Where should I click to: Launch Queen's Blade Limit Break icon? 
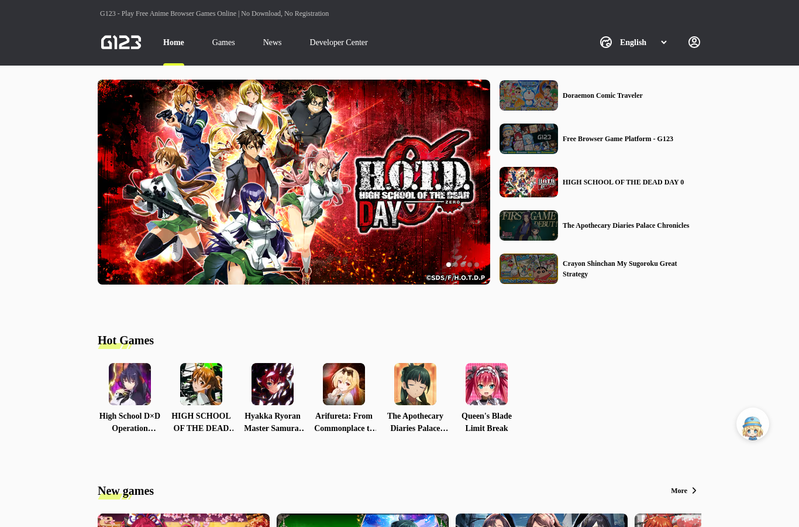[x=487, y=384]
